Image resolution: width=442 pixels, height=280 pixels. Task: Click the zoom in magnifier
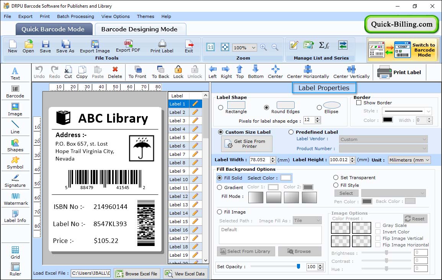[x=264, y=47]
